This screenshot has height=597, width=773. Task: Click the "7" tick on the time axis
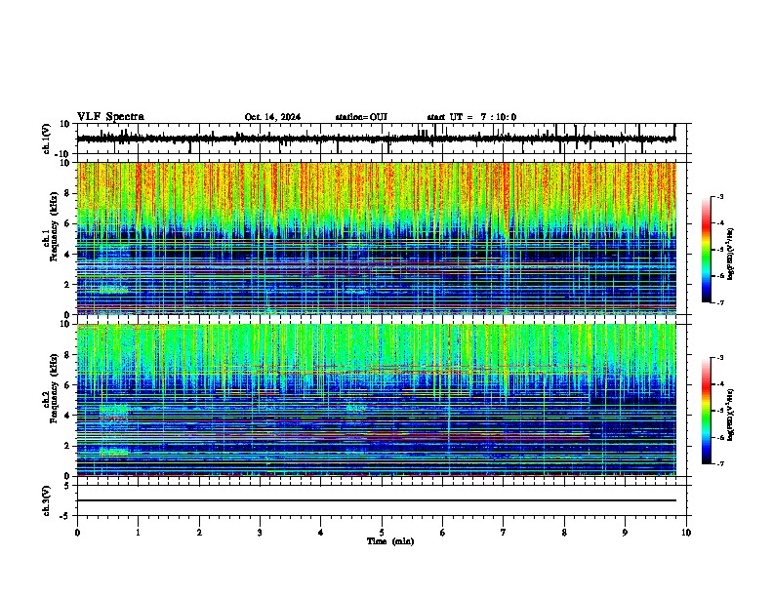[x=504, y=533]
